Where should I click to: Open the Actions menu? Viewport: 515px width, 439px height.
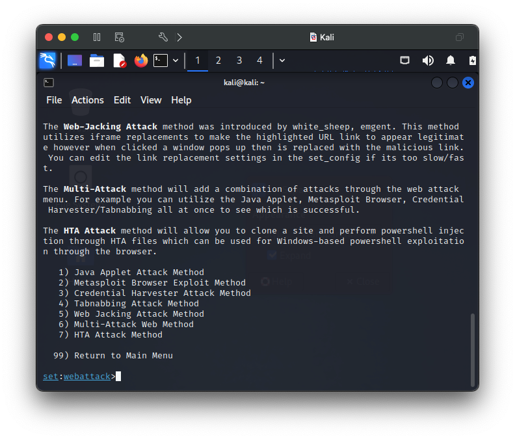pyautogui.click(x=88, y=100)
